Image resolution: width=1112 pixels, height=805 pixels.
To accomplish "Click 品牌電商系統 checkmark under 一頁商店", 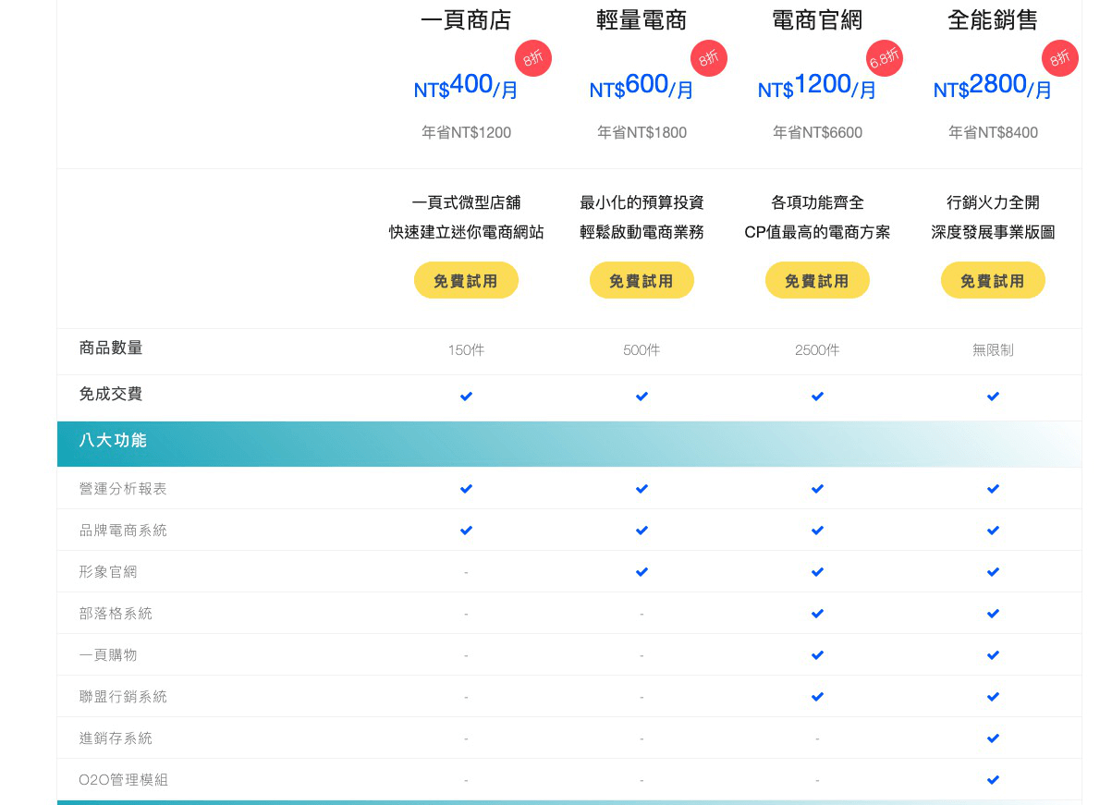I will coord(466,531).
